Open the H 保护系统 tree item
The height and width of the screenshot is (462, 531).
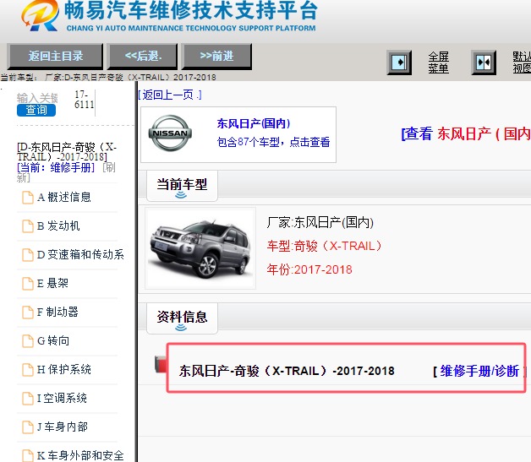coord(64,369)
